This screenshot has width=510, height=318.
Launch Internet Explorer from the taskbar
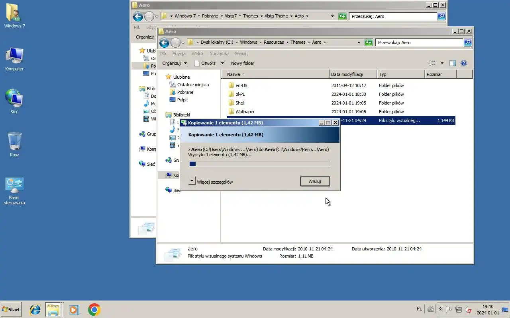click(35, 310)
